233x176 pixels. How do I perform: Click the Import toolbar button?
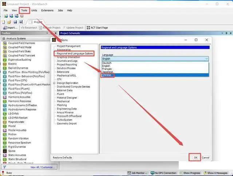10,28
